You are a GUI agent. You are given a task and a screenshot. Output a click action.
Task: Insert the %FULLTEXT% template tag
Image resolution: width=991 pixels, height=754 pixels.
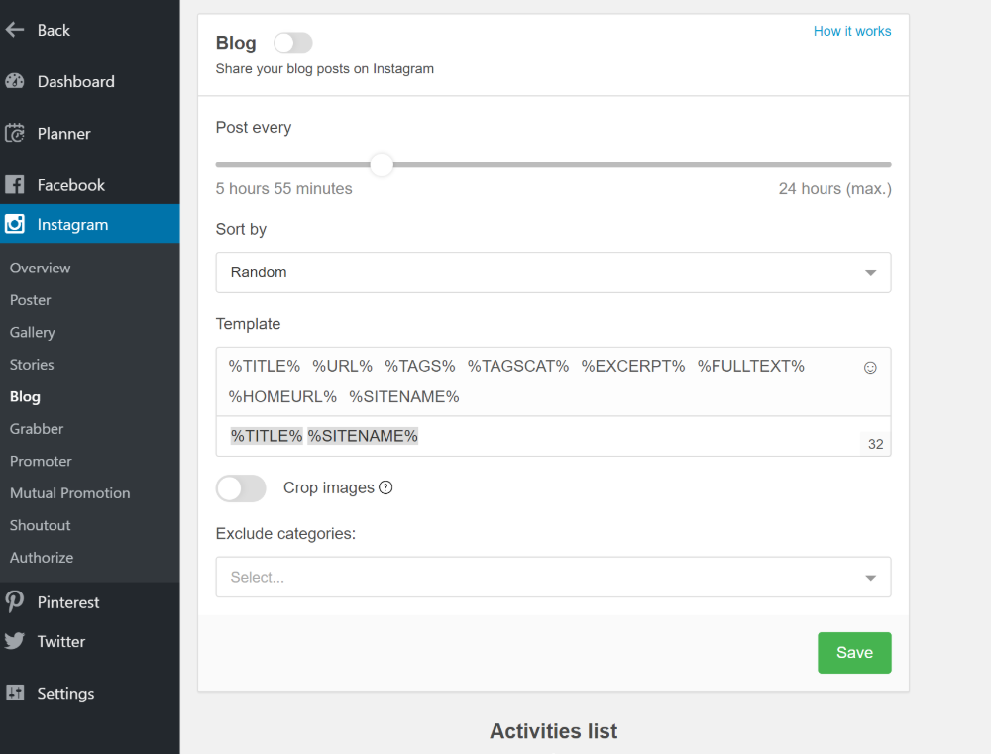[x=751, y=366]
